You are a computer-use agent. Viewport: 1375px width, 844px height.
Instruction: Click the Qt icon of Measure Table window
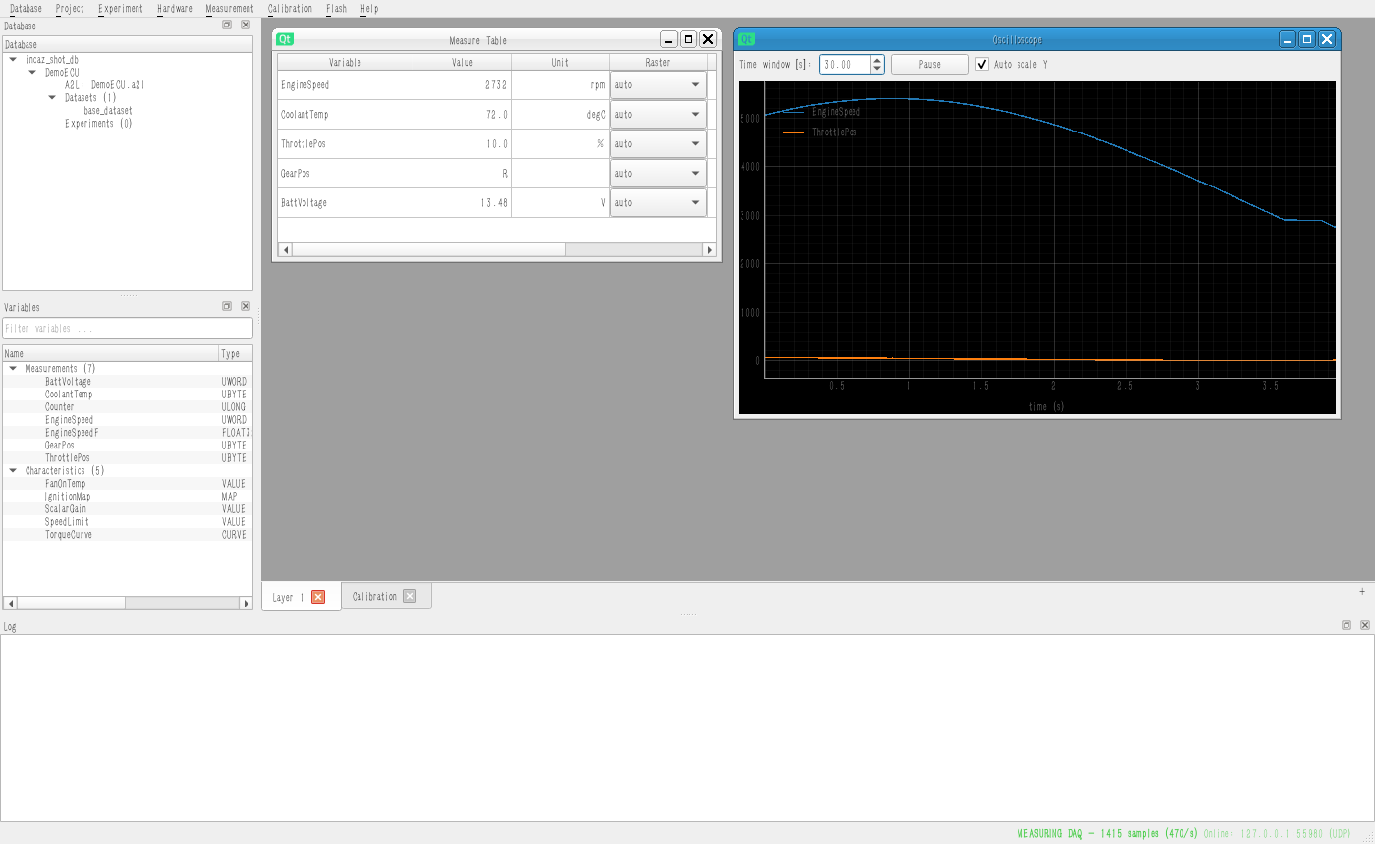[286, 40]
